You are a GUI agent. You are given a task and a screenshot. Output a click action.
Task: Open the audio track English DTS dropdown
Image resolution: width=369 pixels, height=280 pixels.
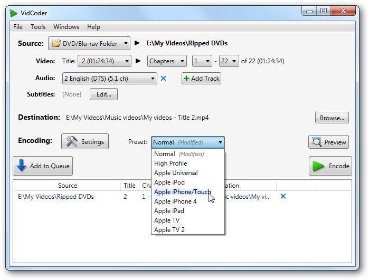coord(110,78)
